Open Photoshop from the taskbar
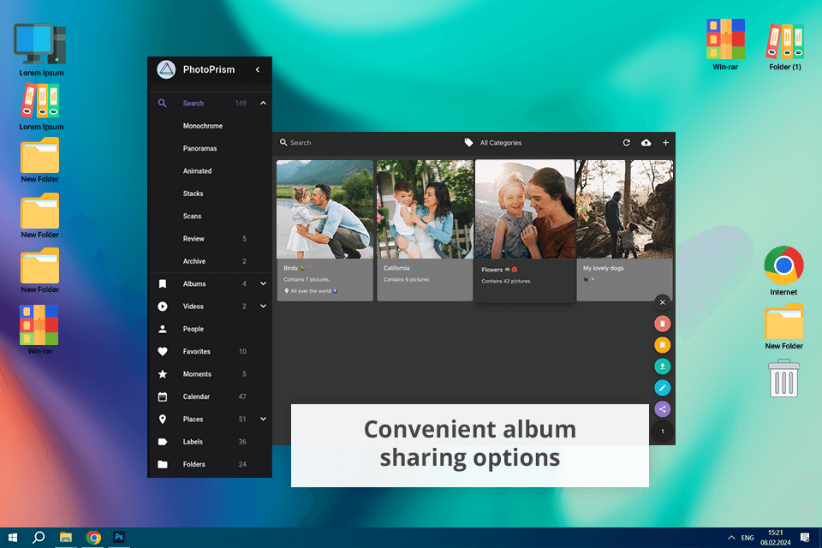Screen dimensions: 822x548 (x=119, y=537)
